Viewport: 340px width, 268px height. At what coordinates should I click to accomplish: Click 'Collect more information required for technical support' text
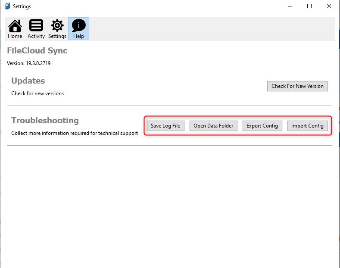pyautogui.click(x=75, y=133)
